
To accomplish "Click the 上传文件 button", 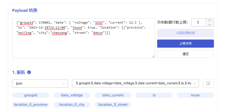I will tap(185, 43).
